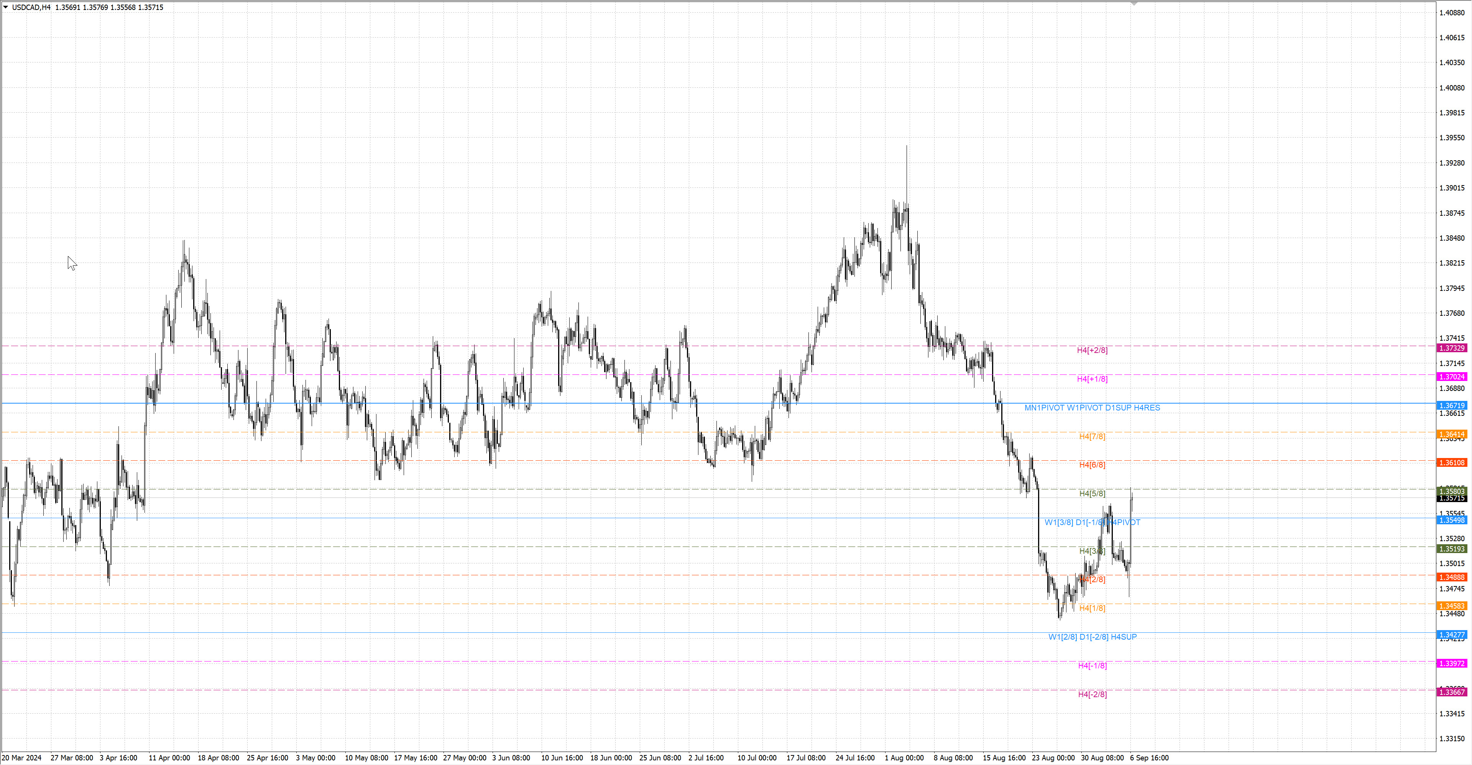
Task: Click the black current price tag 1.35715
Action: (x=1451, y=499)
